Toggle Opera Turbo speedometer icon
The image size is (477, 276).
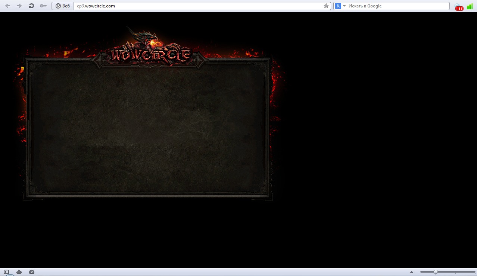(32, 272)
